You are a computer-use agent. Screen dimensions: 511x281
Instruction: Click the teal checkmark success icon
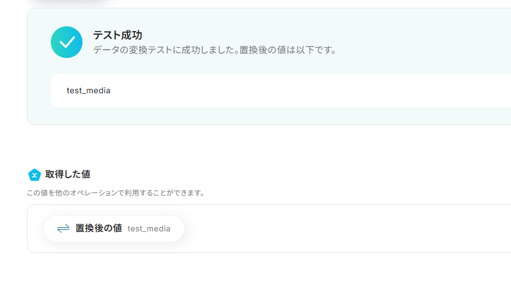pyautogui.click(x=66, y=42)
